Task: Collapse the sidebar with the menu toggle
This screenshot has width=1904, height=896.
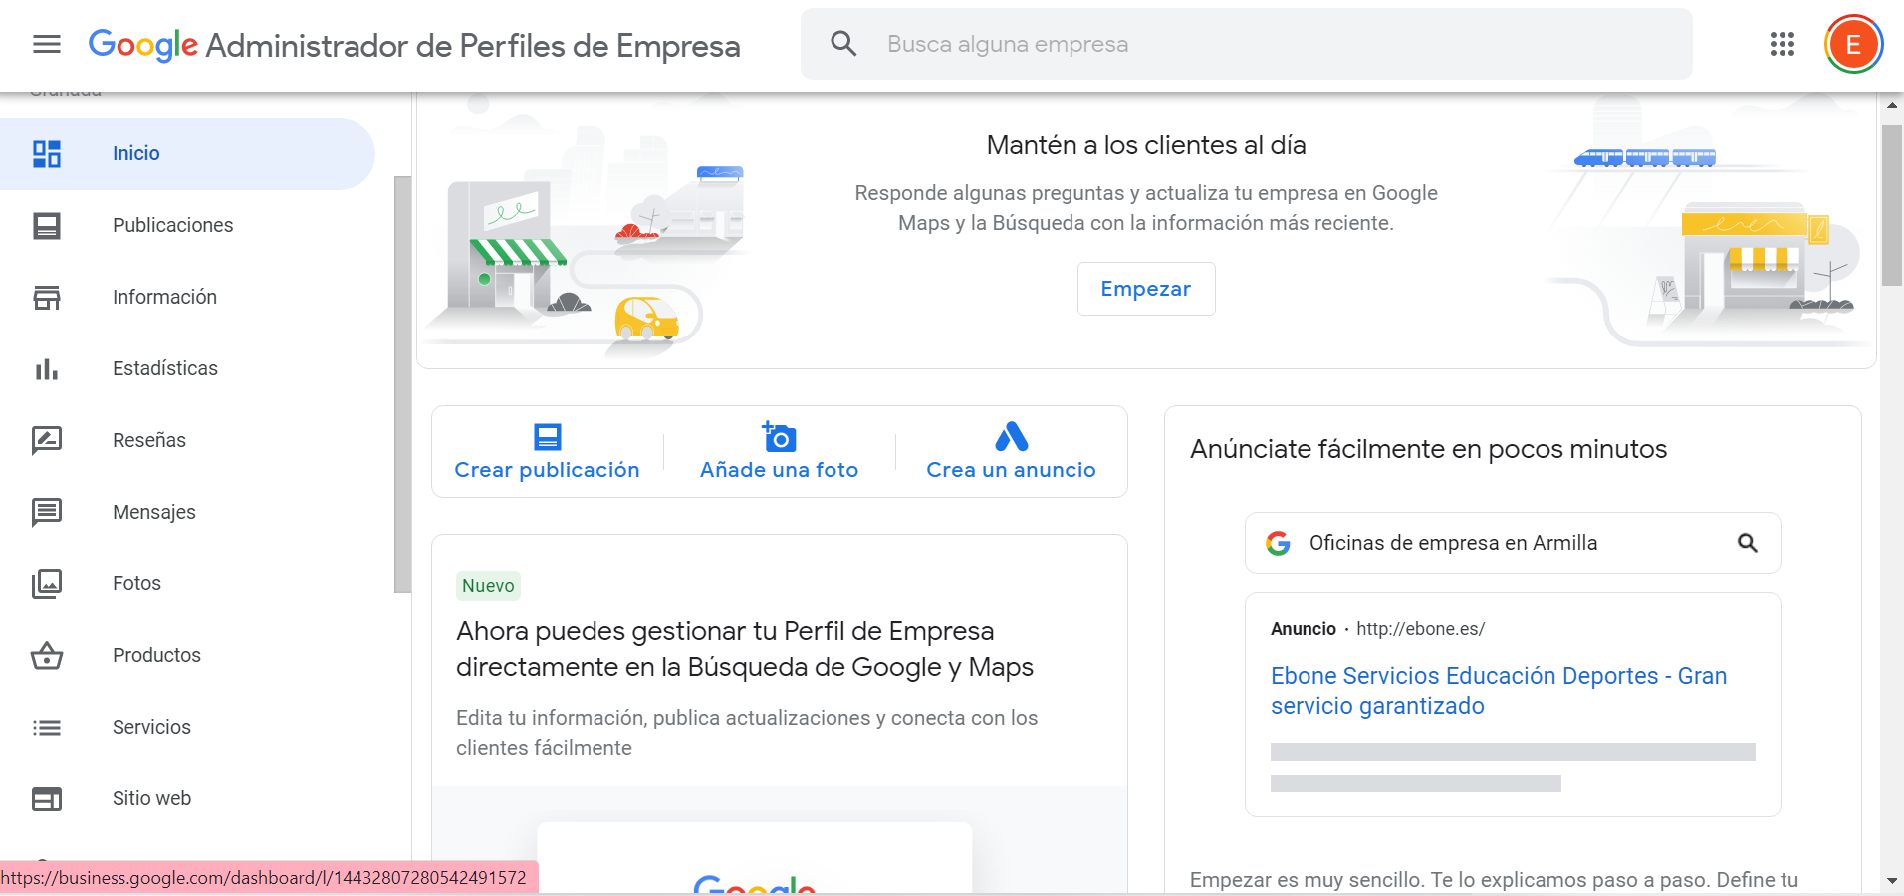Action: point(46,44)
